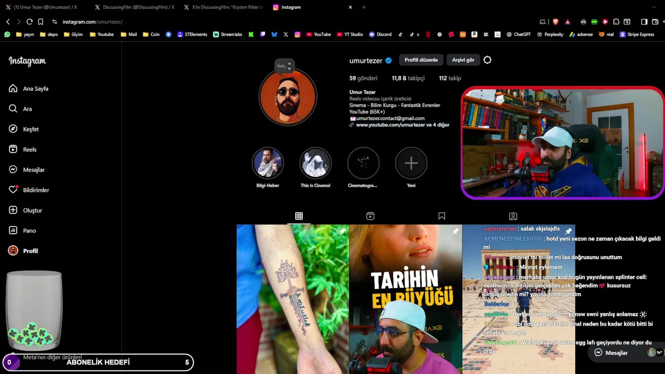Open Mail bookmarks folder
665x374 pixels.
(129, 34)
